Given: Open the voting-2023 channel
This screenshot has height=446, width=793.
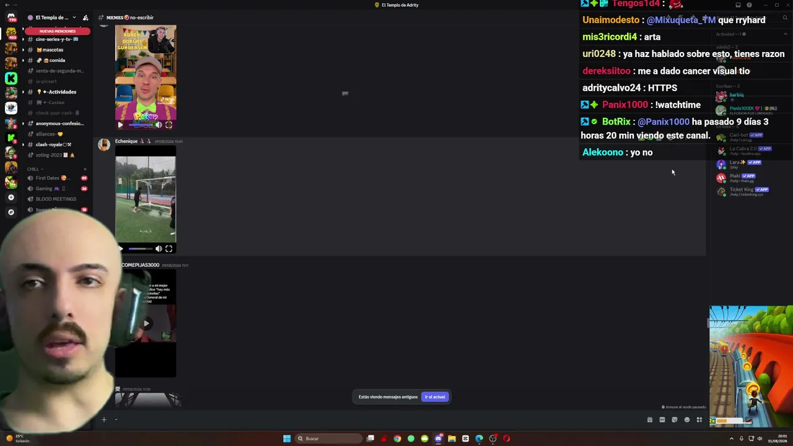Looking at the screenshot, I should click(x=56, y=155).
